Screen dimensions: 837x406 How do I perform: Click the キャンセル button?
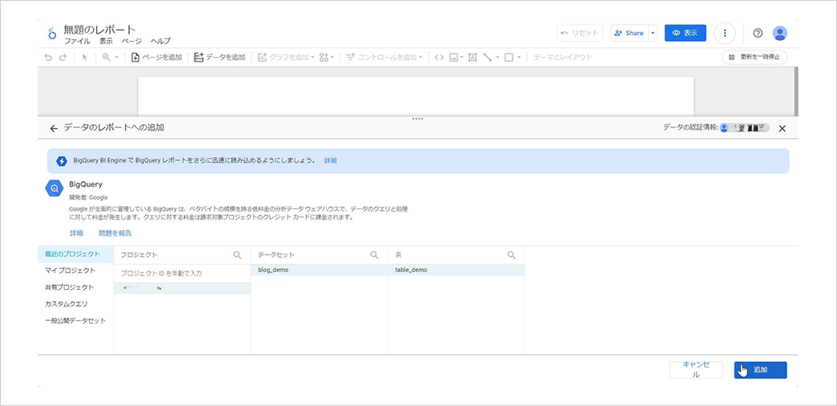(696, 370)
